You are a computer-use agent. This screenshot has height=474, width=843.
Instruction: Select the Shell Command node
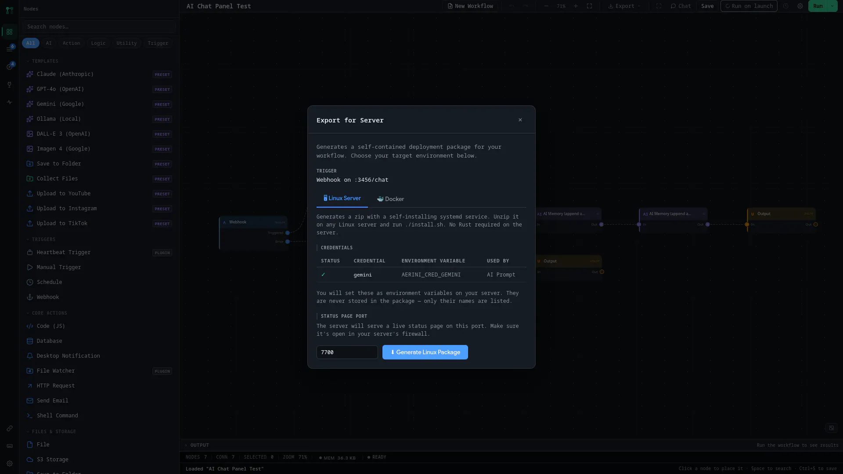[99, 415]
